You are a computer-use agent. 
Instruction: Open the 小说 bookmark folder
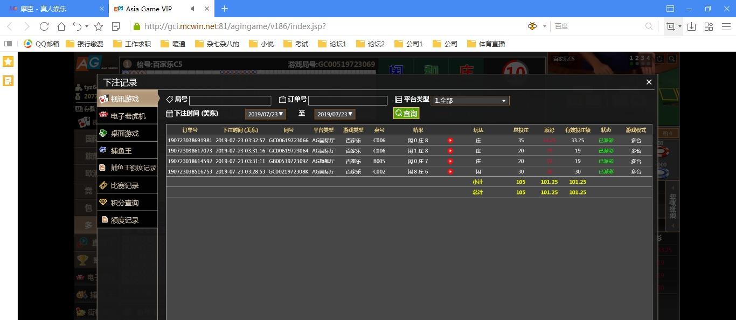pyautogui.click(x=261, y=44)
